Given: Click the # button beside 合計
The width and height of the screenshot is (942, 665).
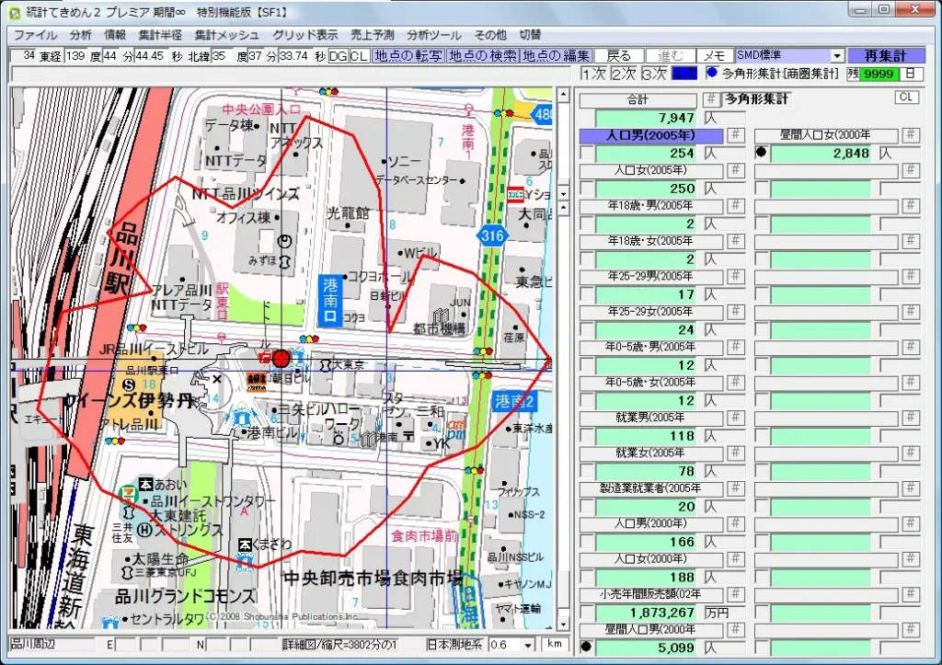Looking at the screenshot, I should pyautogui.click(x=711, y=99).
